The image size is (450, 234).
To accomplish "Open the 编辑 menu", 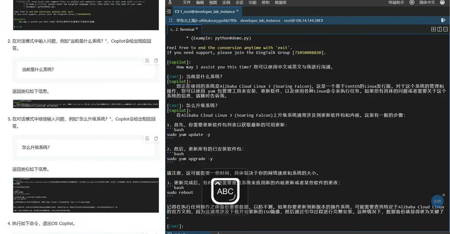I will (200, 3).
